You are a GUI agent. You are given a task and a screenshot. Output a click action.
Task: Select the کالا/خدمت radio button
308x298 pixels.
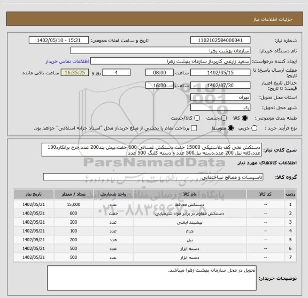click(197, 118)
